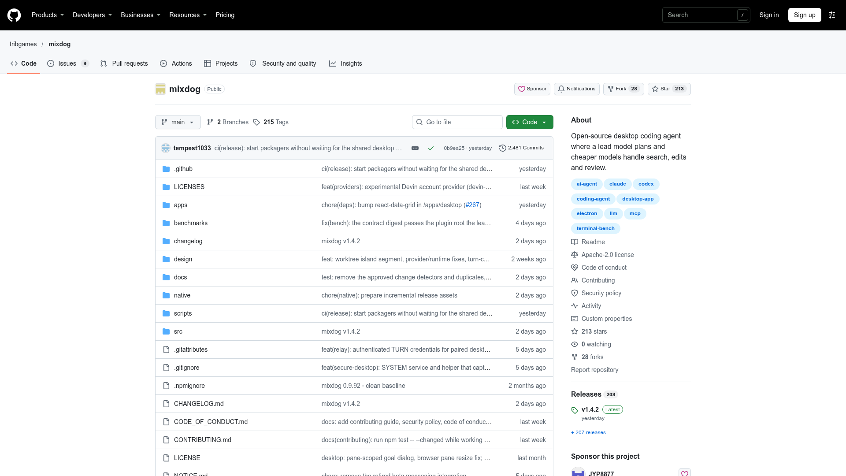Open the 2,481 Commits link
This screenshot has width=846, height=476.
521,148
